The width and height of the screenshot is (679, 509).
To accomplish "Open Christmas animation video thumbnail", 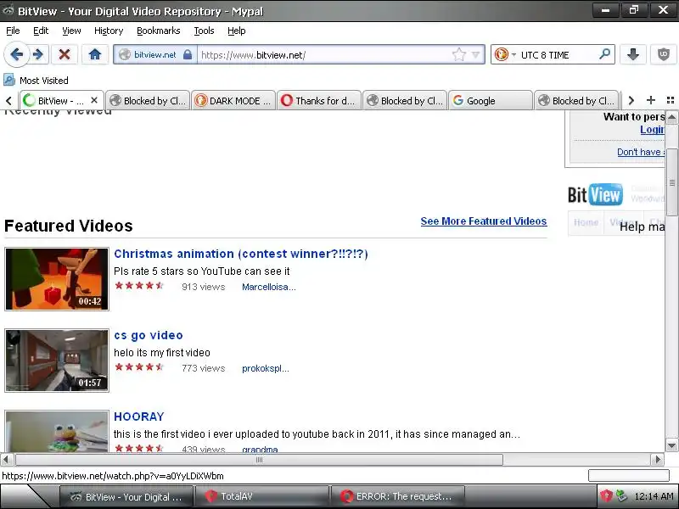I will 57,279.
